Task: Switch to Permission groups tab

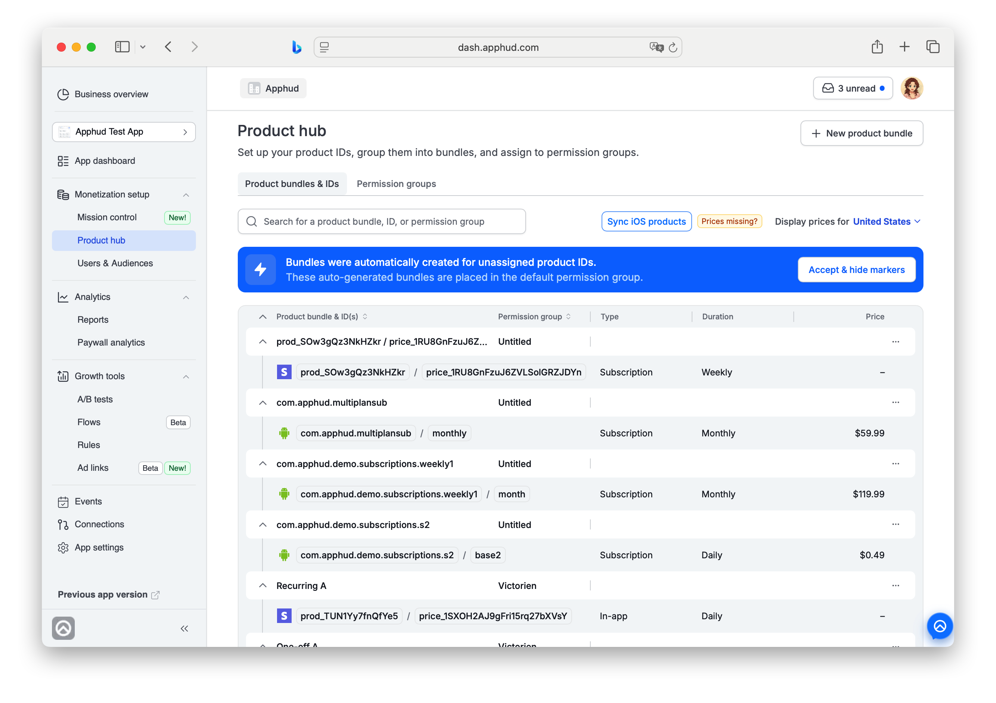Action: (x=396, y=184)
